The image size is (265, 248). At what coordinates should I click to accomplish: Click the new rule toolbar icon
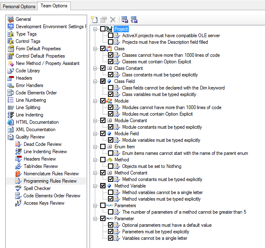click(x=94, y=20)
